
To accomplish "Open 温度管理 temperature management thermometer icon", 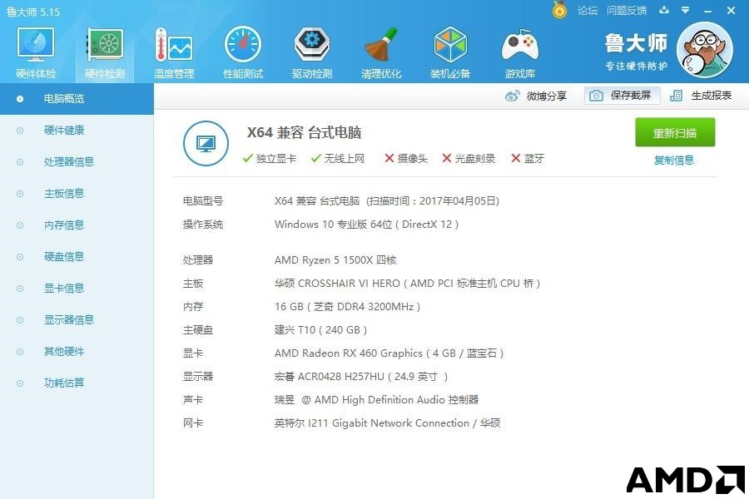I will 174,53.
